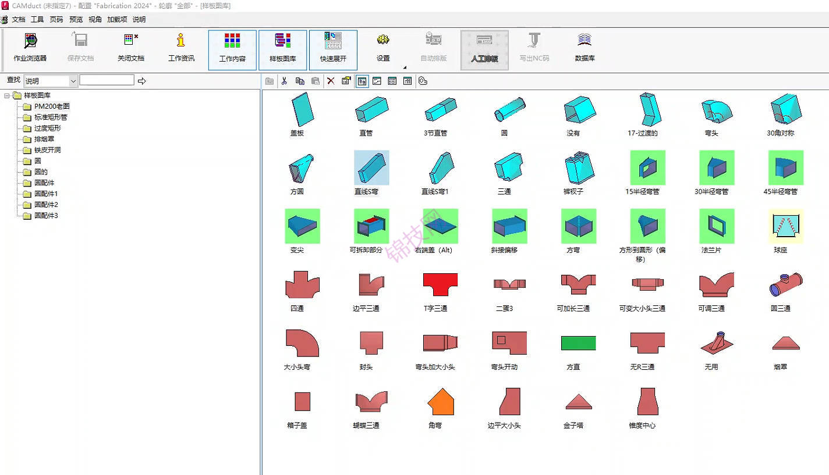The width and height of the screenshot is (829, 475).
Task: Collapse the 样板图库 root tree node
Action: (x=7, y=95)
